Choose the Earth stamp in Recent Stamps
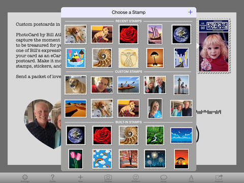The width and height of the screenshot is (244, 183). [181, 35]
